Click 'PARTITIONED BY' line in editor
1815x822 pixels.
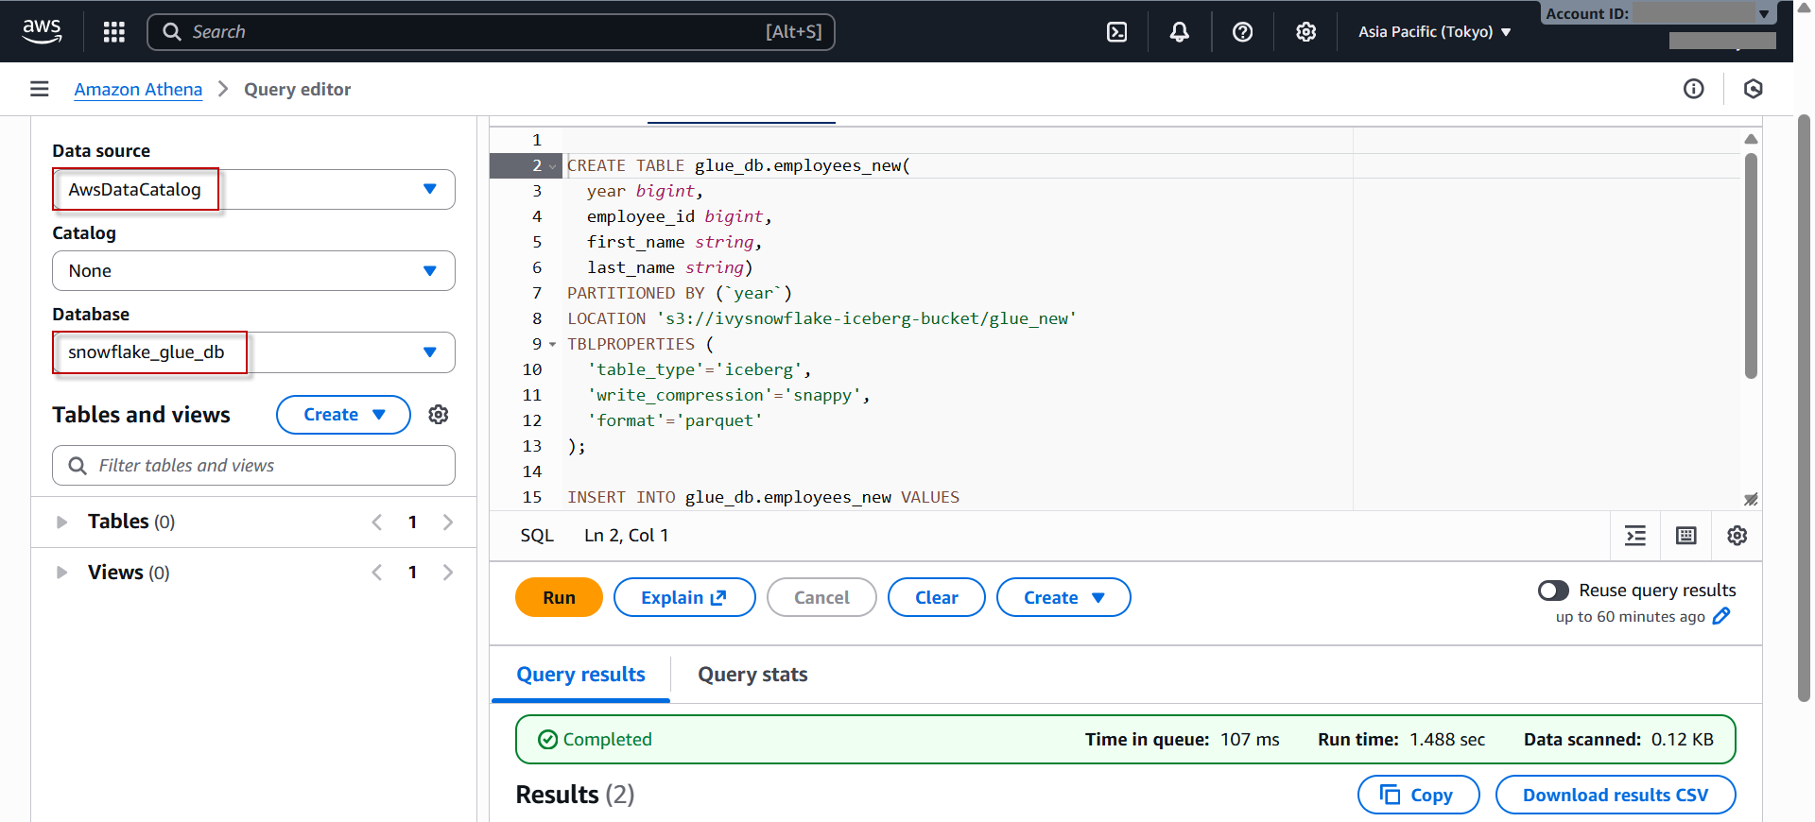680,293
